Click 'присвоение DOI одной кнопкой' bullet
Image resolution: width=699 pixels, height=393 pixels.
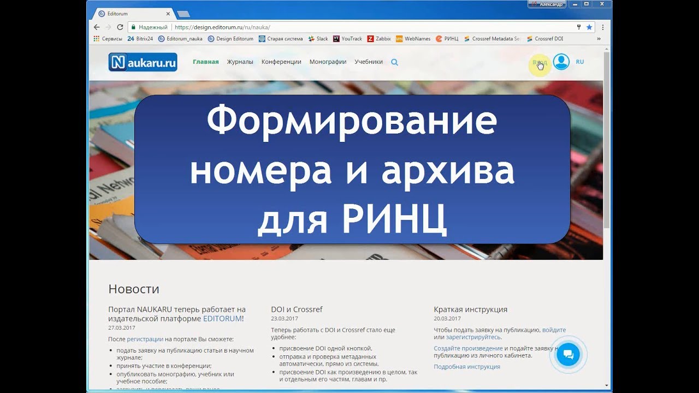[325, 348]
